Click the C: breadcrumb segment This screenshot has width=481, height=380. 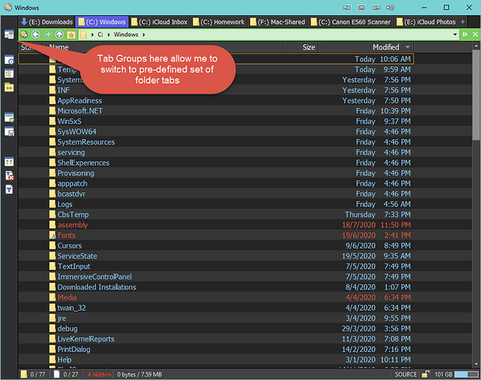pyautogui.click(x=100, y=34)
